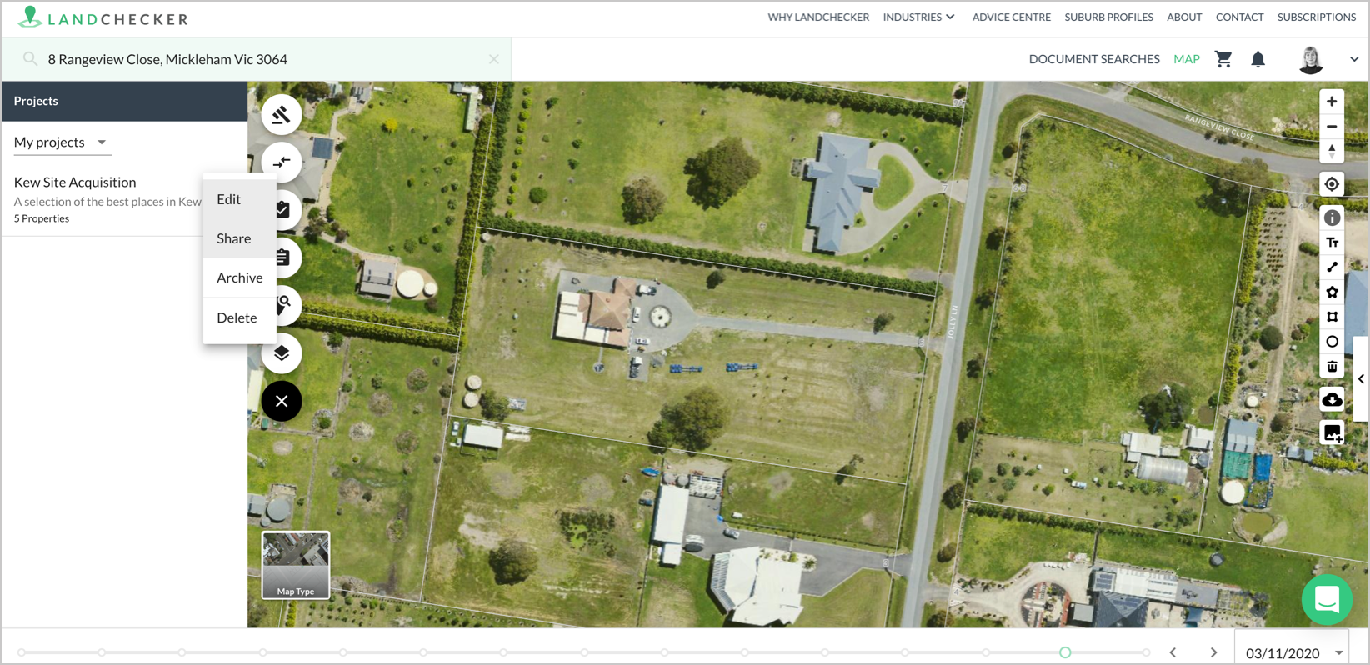Open the Advice Centre link
Image resolution: width=1370 pixels, height=665 pixels.
tap(1011, 17)
